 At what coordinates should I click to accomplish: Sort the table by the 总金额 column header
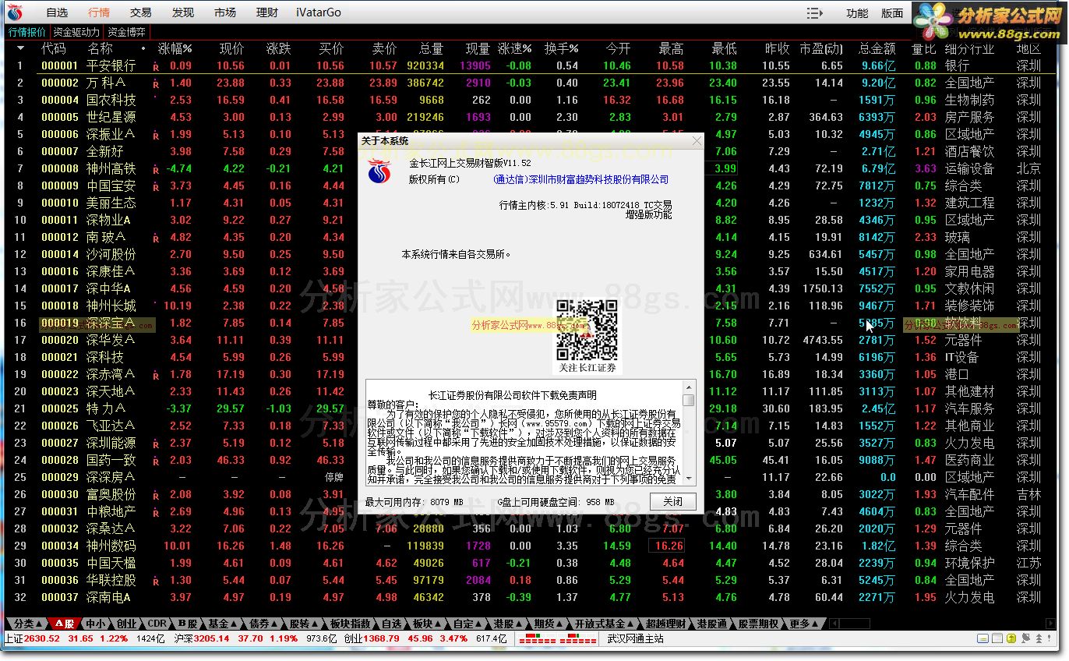[877, 48]
